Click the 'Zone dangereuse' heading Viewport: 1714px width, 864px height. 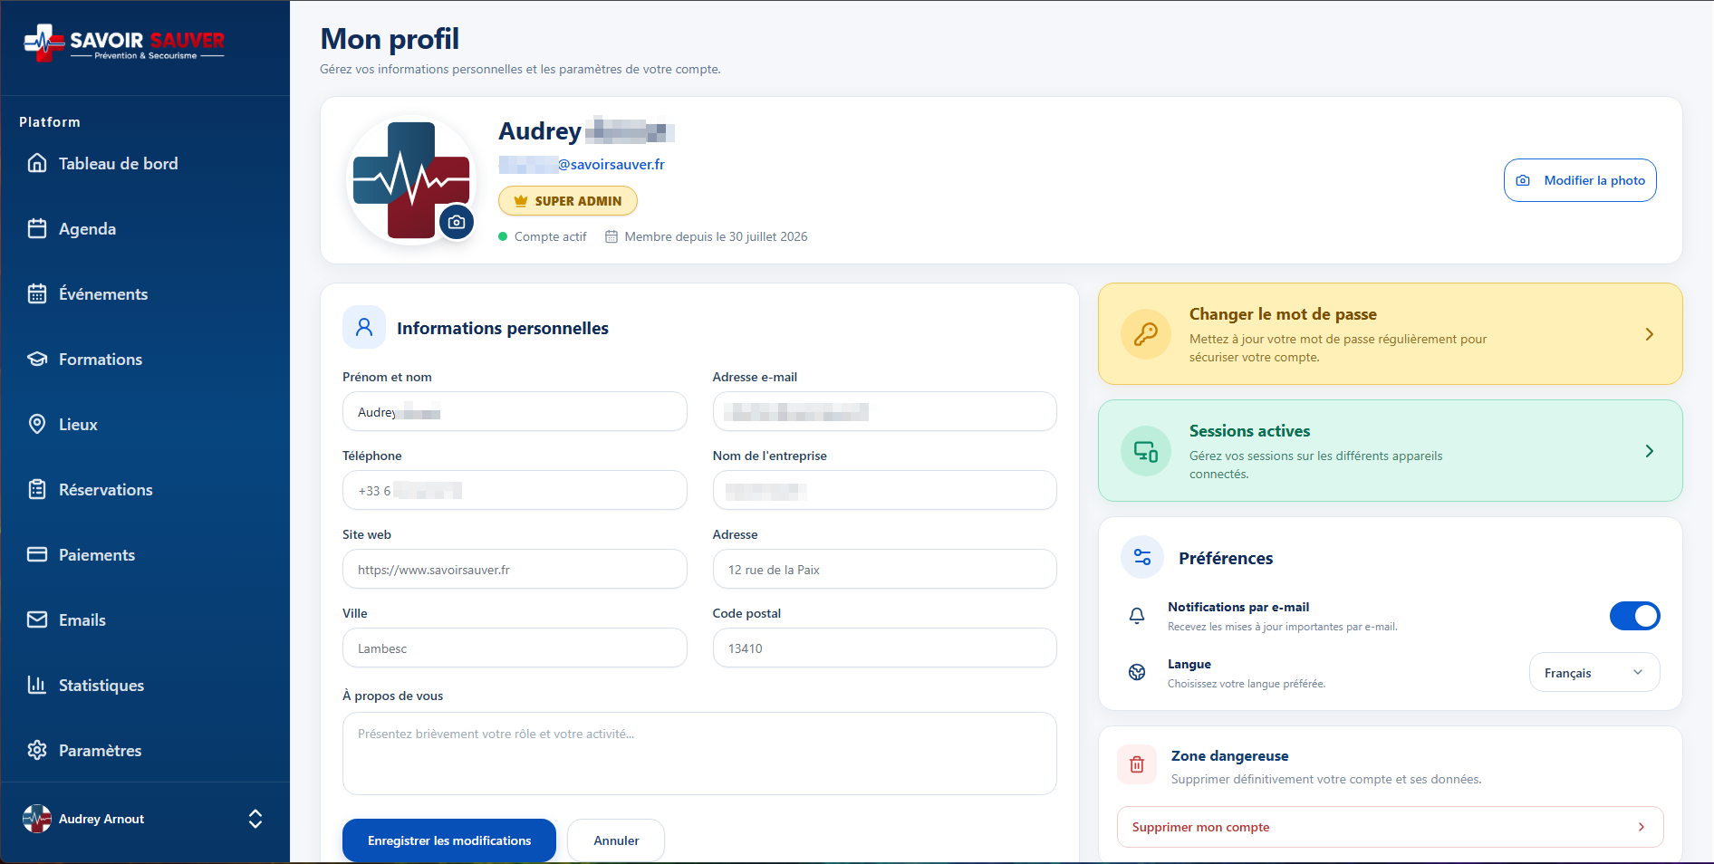coord(1229,755)
